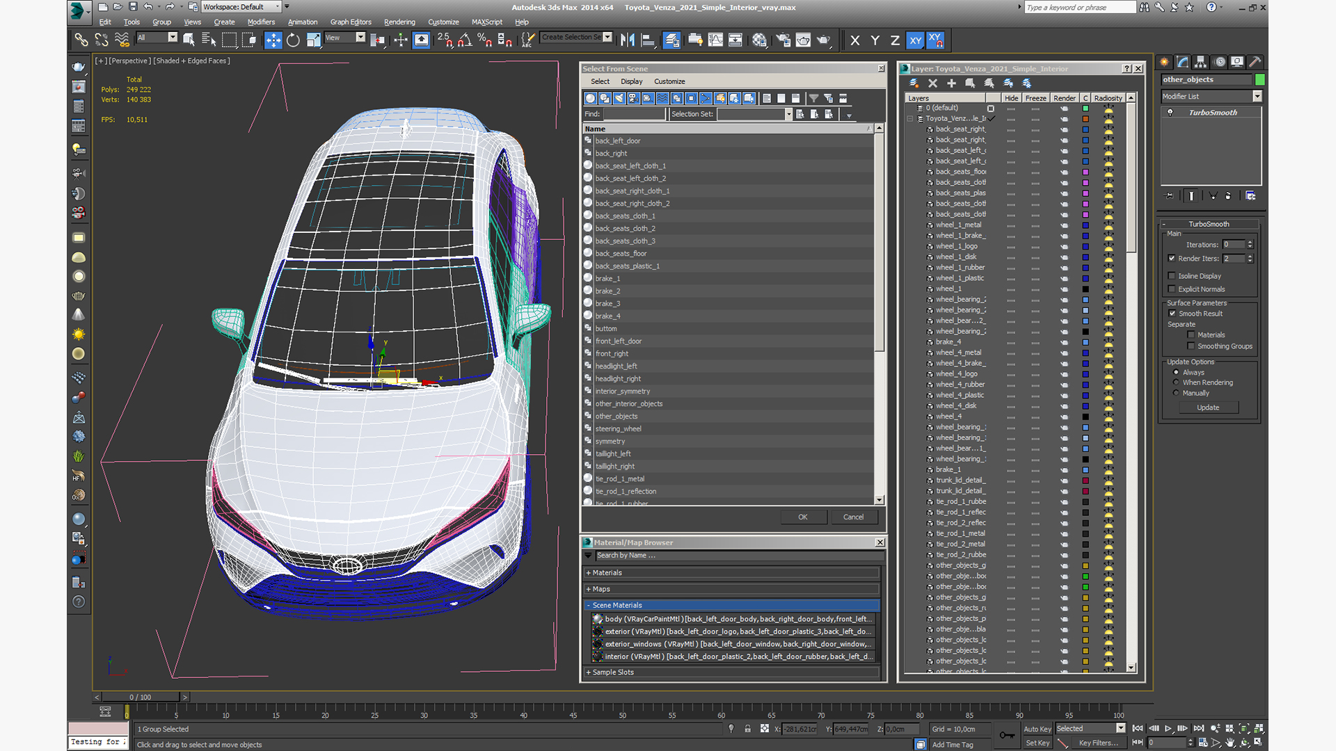Open the Graph Editors menu

(351, 22)
